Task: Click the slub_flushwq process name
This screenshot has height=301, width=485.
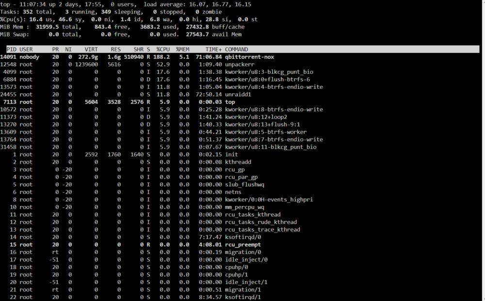Action: (x=244, y=184)
